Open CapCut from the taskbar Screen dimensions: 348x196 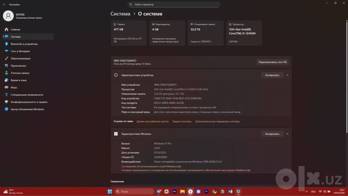point(166,191)
